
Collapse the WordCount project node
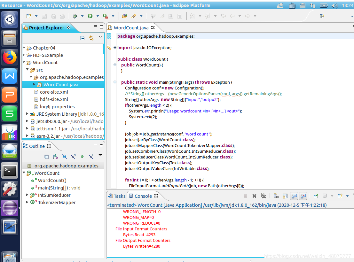pos(24,62)
